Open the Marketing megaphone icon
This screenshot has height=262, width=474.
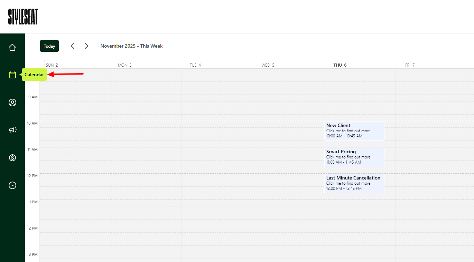[12, 130]
